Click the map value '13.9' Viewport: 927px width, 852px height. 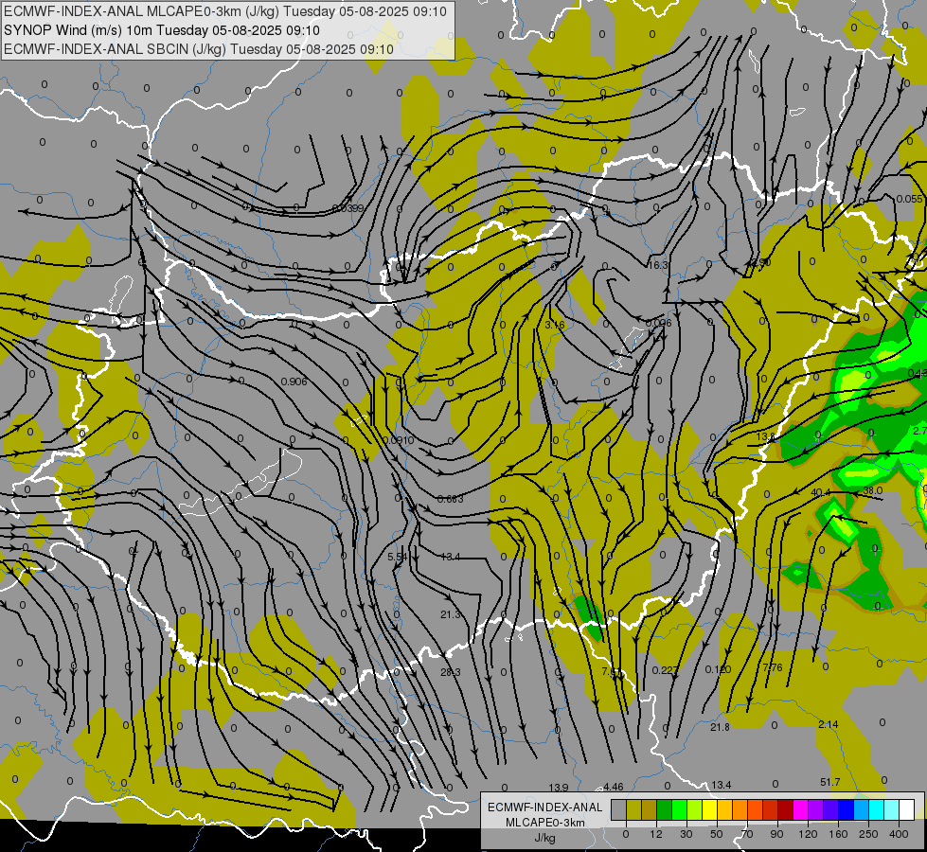coord(559,788)
